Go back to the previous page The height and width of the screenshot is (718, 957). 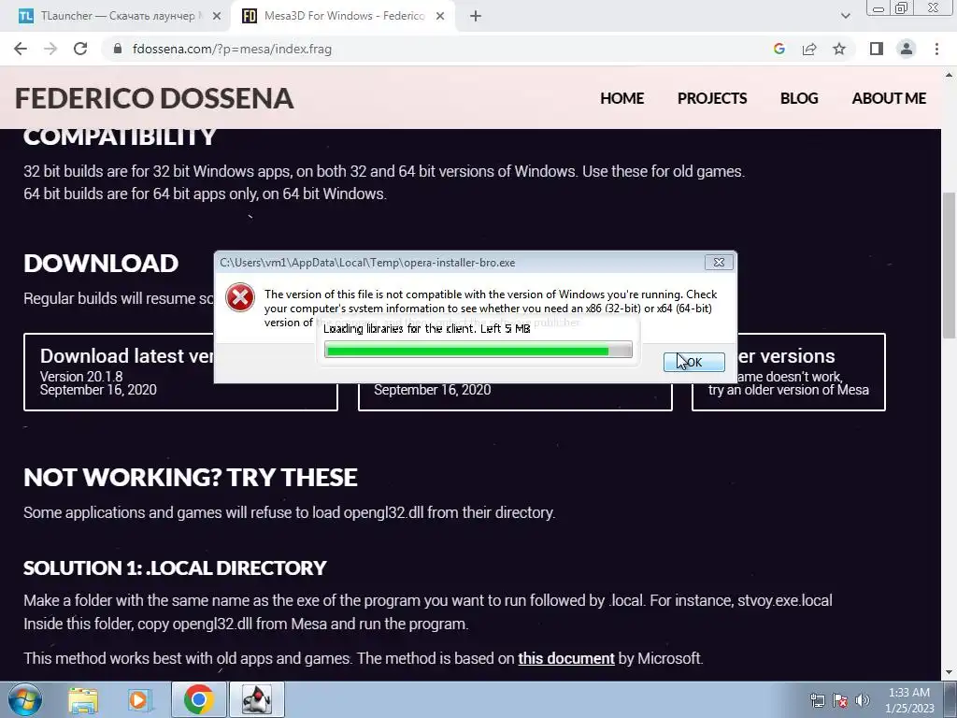click(21, 49)
